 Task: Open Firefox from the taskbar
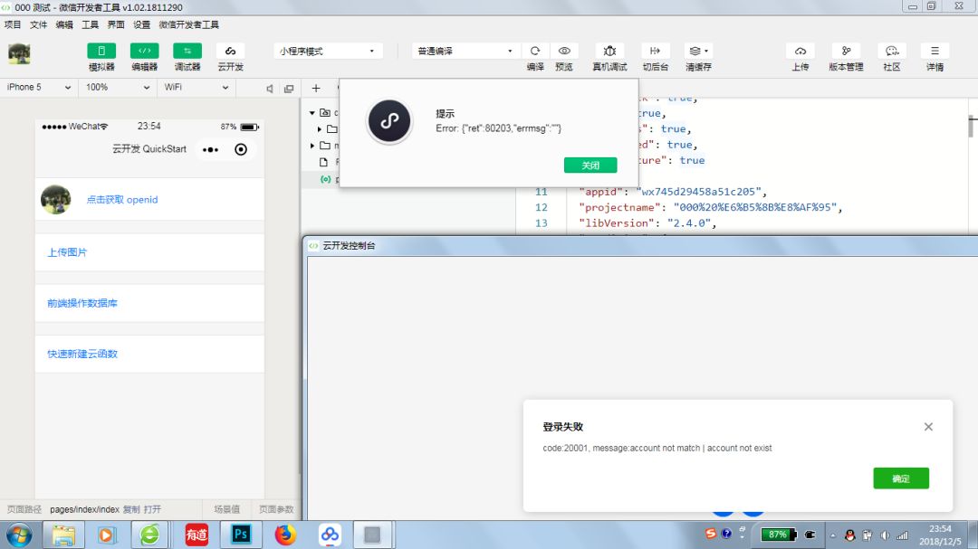click(x=285, y=535)
